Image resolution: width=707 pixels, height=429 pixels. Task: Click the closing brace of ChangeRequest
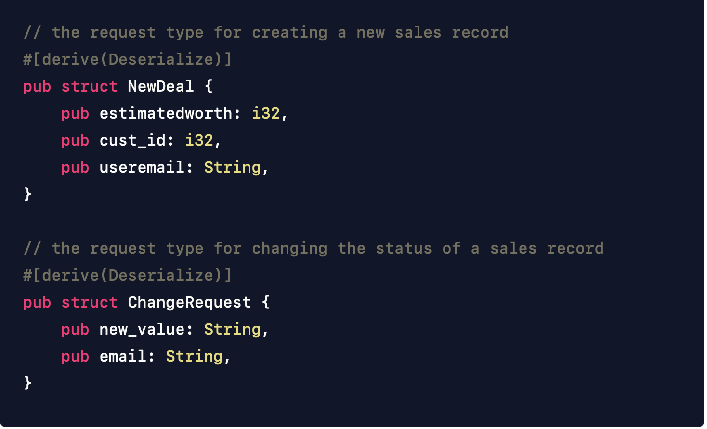pos(27,383)
